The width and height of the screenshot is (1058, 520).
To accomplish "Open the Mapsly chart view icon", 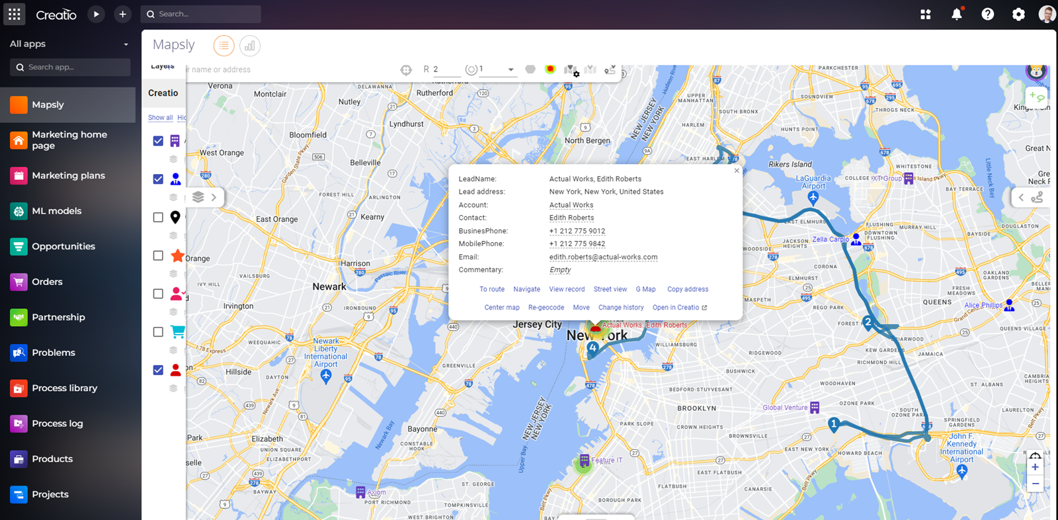I will (249, 46).
